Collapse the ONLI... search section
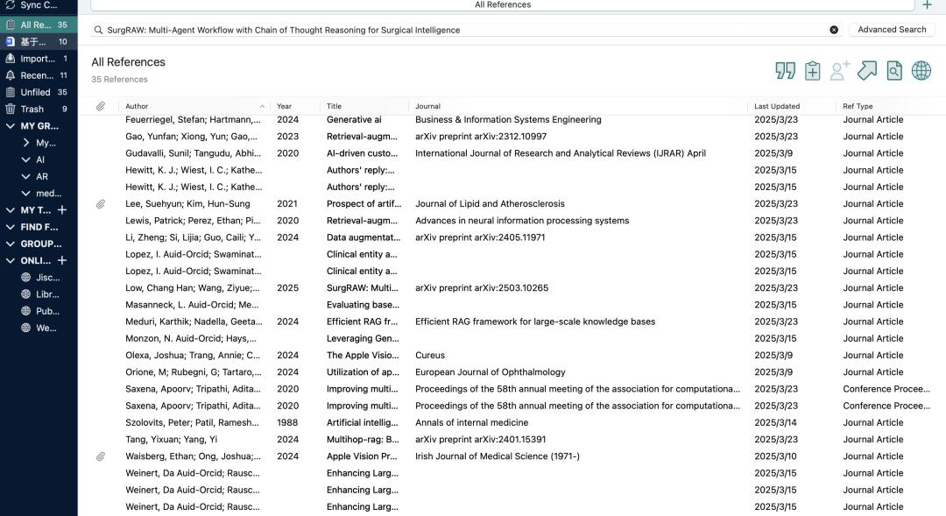946x516 pixels. (x=11, y=261)
